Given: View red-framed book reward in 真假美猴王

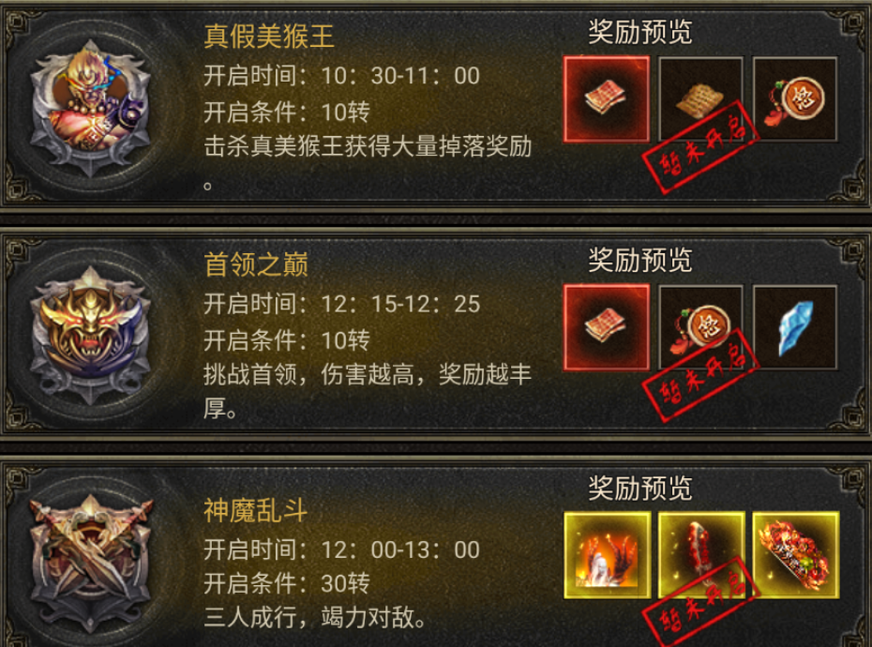Looking at the screenshot, I should tap(606, 99).
